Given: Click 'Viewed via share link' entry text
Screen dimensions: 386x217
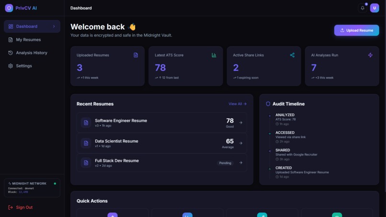Looking at the screenshot, I should [291, 137].
